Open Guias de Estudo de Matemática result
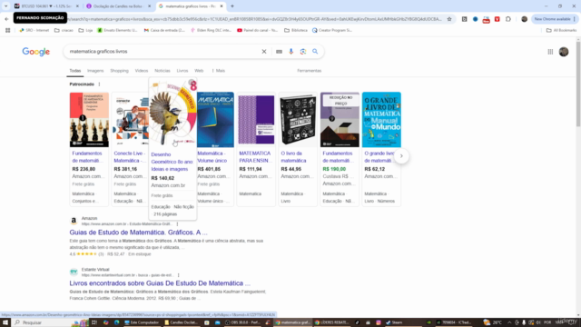581x327 pixels. (x=138, y=233)
